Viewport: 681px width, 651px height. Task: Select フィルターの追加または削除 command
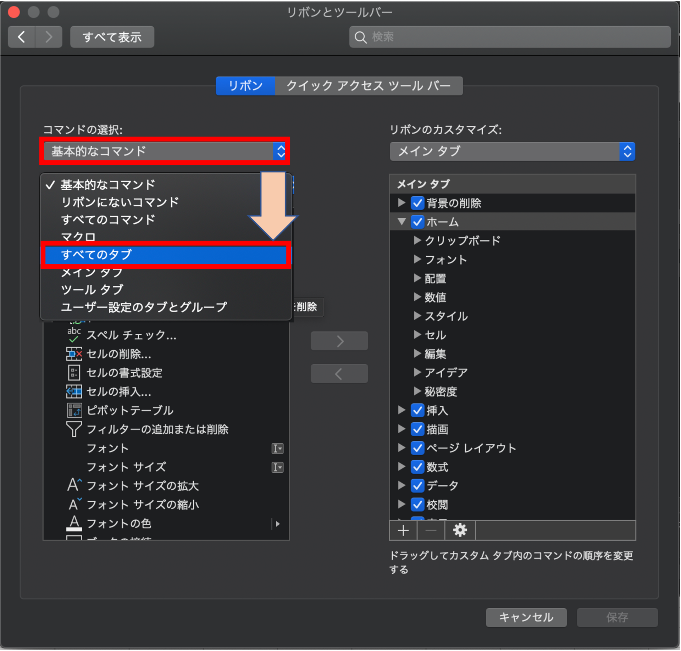166,429
